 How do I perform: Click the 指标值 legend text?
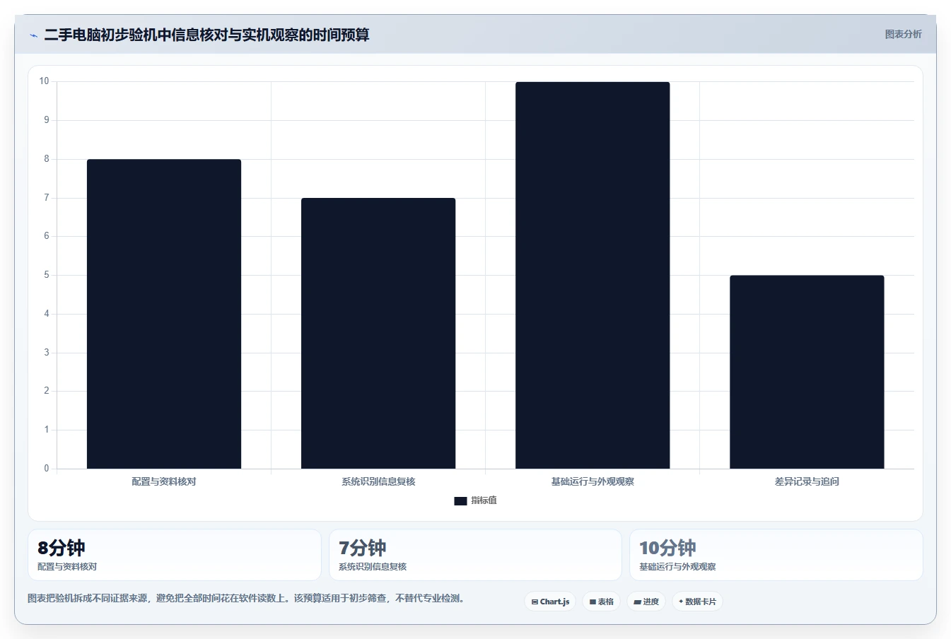(484, 500)
